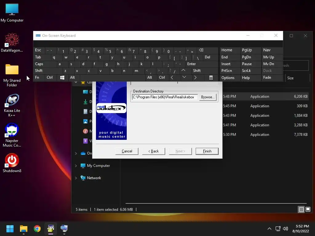
Task: Tap the PrtScn key on On-Screen Keyboard
Action: point(230,71)
